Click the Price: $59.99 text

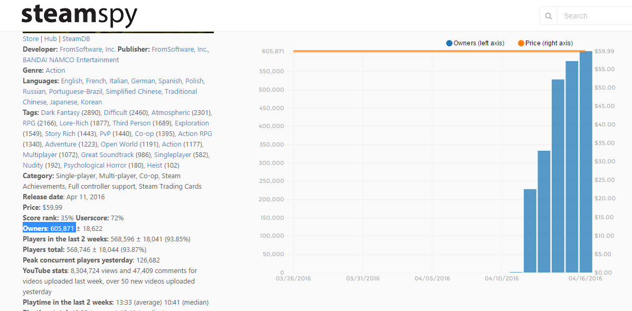[42, 207]
